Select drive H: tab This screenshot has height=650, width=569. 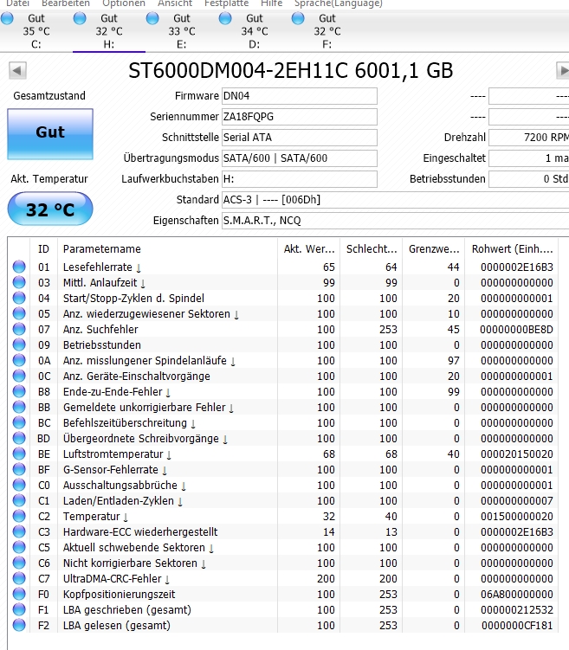point(108,31)
